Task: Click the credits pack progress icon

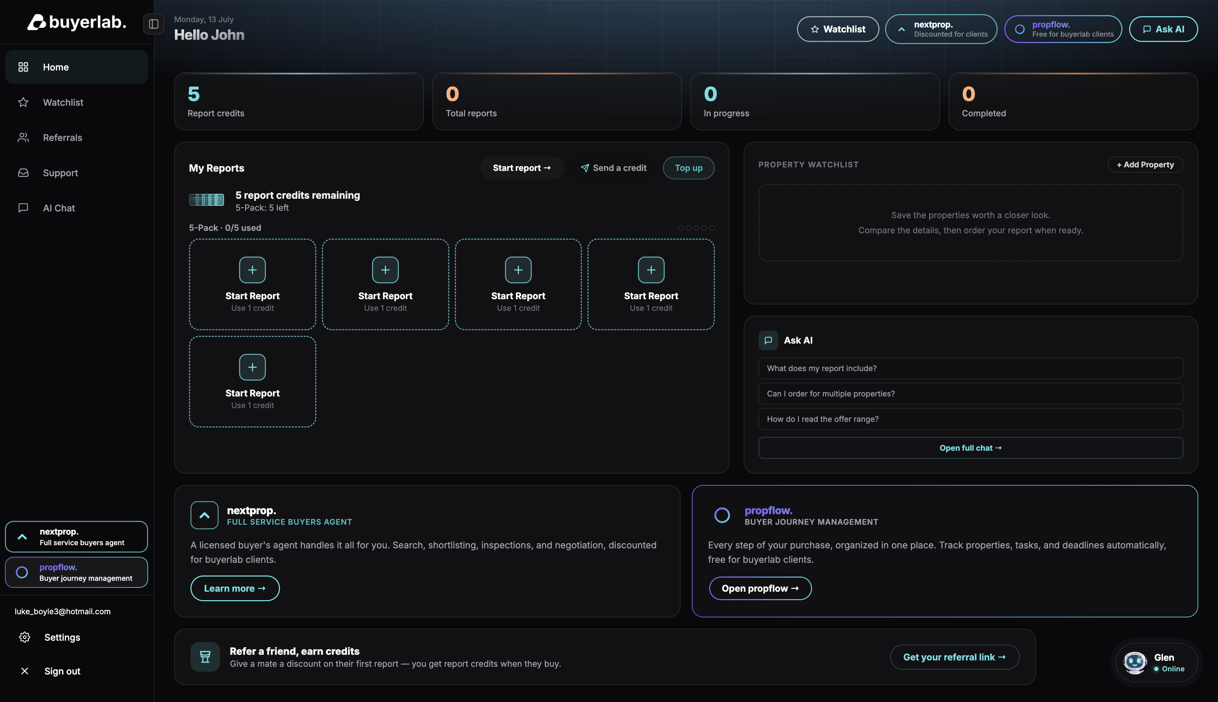Action: pyautogui.click(x=206, y=199)
